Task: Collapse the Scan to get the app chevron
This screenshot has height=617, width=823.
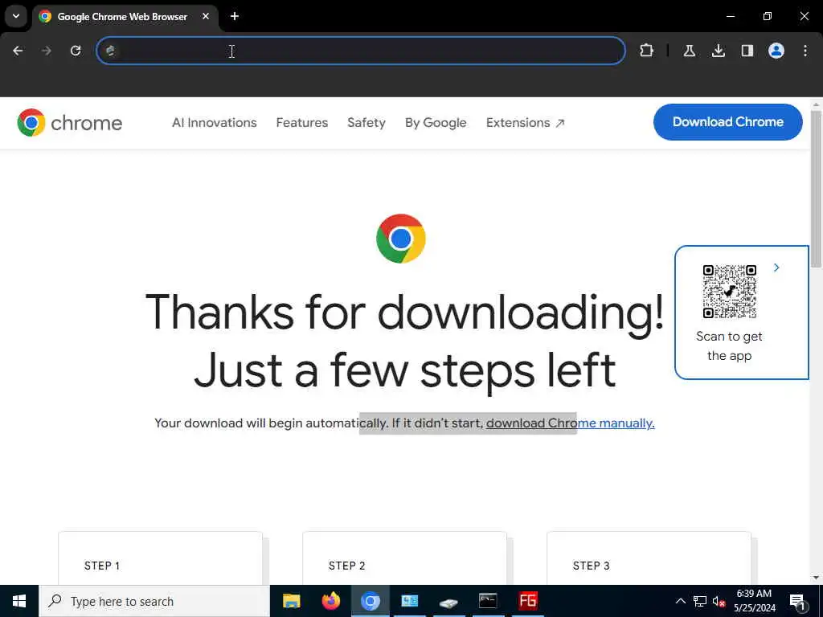Action: (776, 268)
